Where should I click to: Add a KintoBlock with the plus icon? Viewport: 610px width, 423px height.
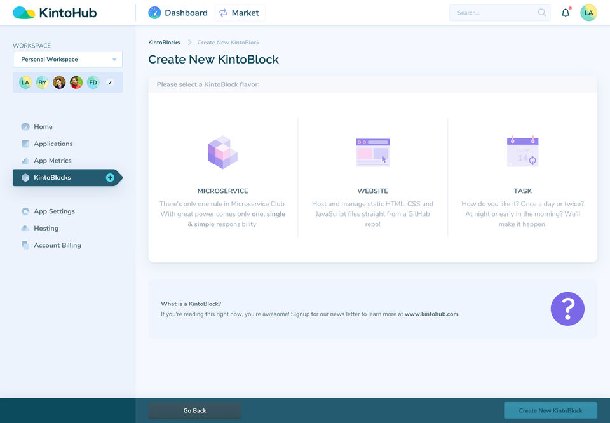coord(110,178)
